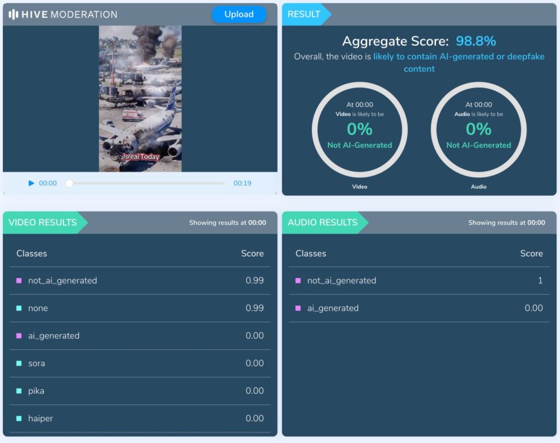The height and width of the screenshot is (443, 560).
Task: Click the video duration 00:19 label
Action: click(x=242, y=183)
